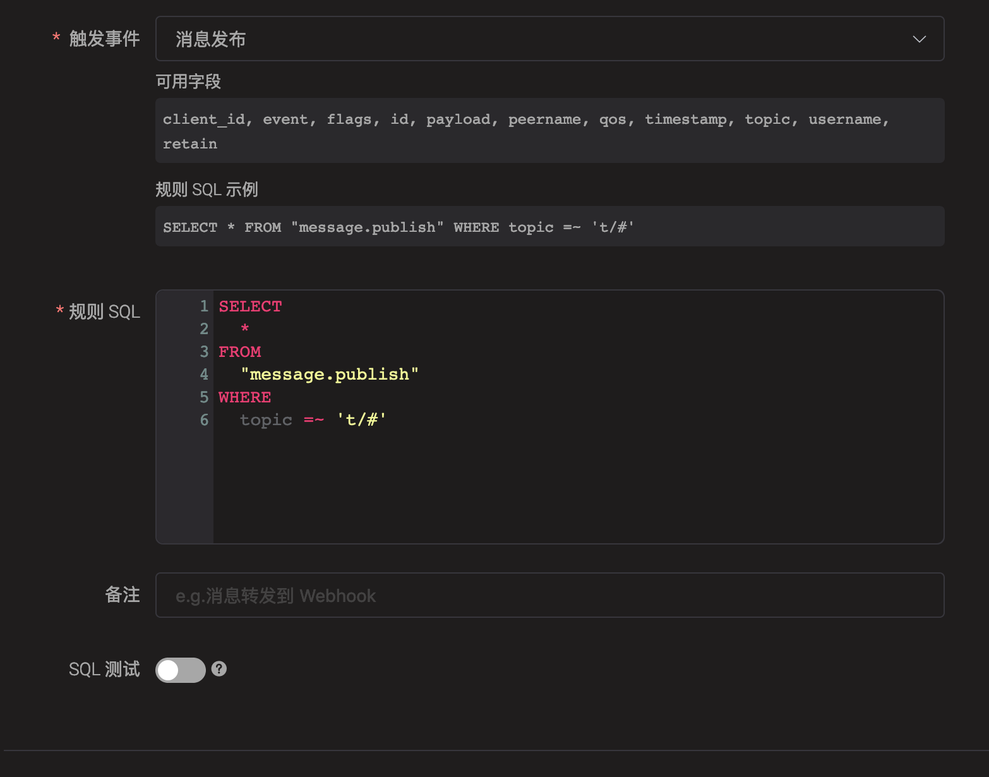Click the WHERE keyword on editor line 5

click(x=244, y=397)
